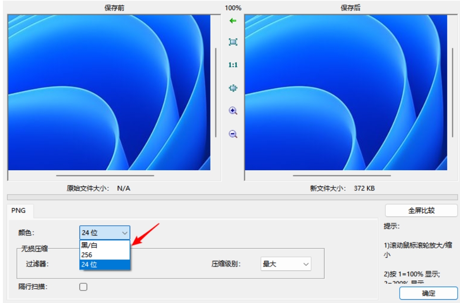Click the 原始文件大小 label

(x=88, y=188)
